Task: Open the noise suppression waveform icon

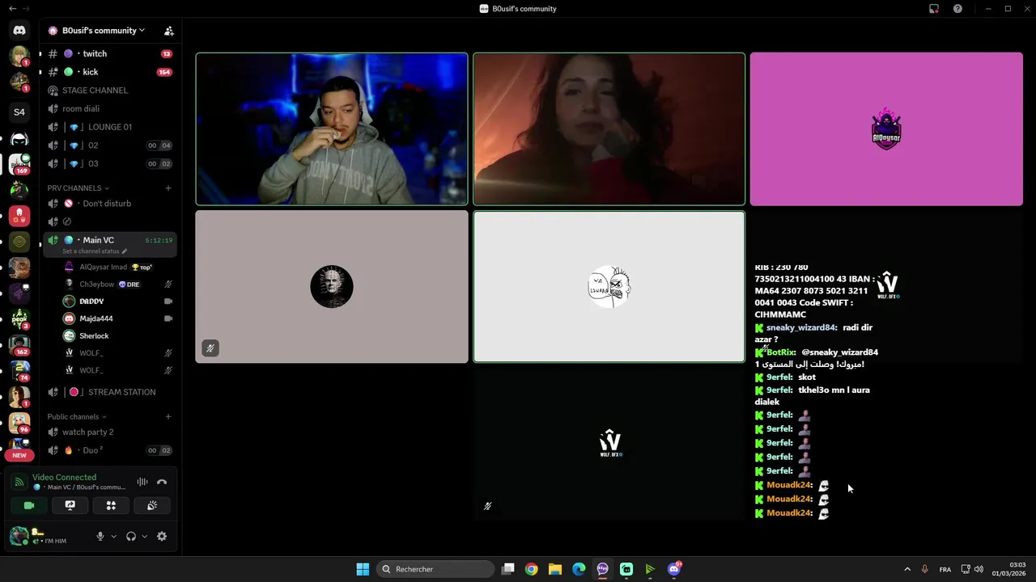Action: 142,482
